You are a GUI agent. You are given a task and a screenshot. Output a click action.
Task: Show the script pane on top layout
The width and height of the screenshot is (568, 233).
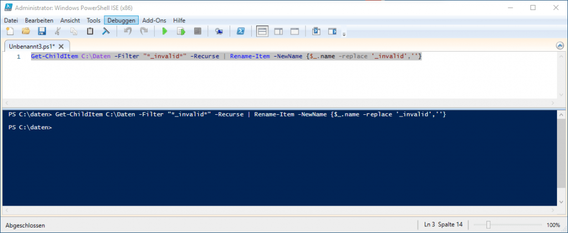coord(262,31)
